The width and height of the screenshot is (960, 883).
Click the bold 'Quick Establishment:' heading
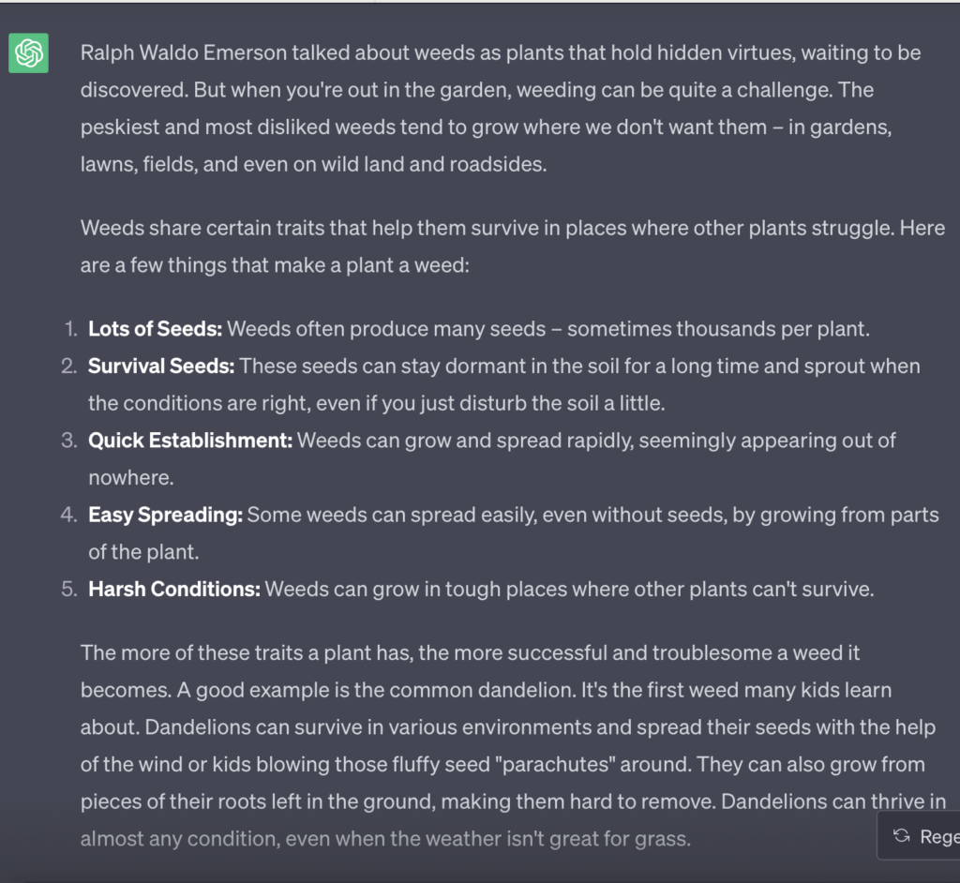190,441
